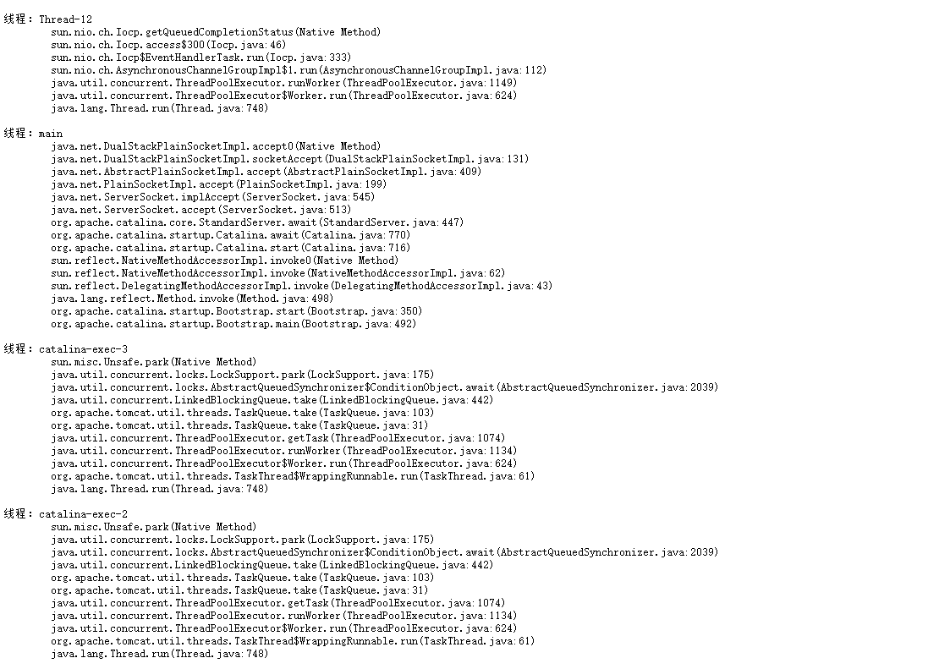Image resolution: width=928 pixels, height=669 pixels.
Task: Click the DualStackPlainSocketImpl.accept0 native line
Action: tap(216, 146)
